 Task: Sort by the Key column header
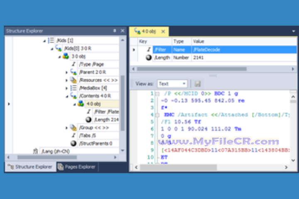[x=154, y=41]
